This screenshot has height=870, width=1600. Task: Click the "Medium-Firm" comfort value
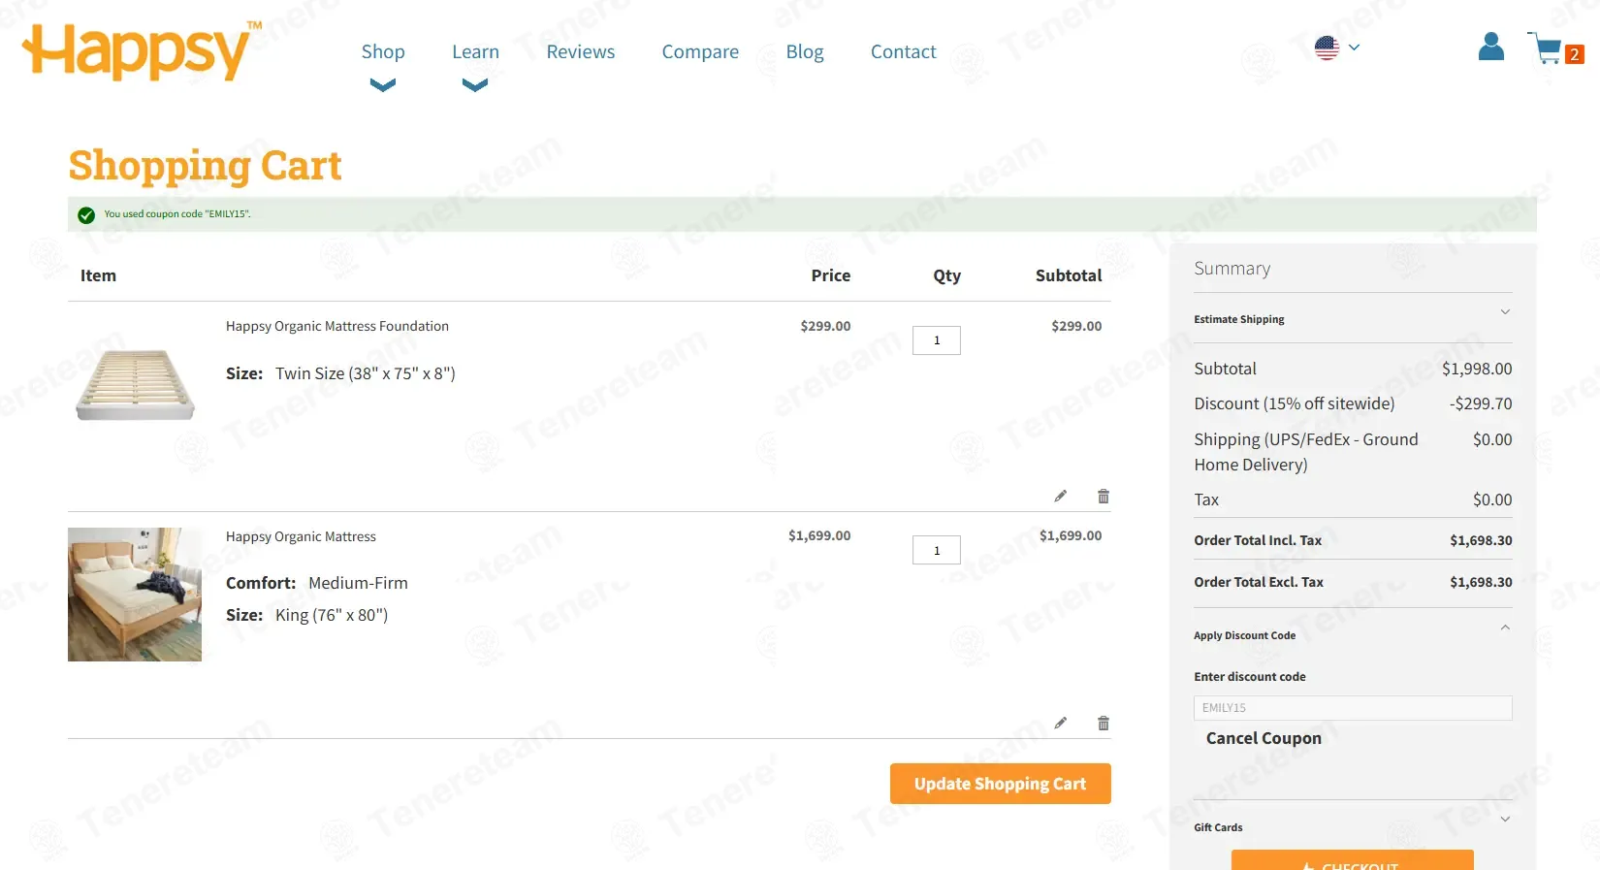[x=358, y=583]
